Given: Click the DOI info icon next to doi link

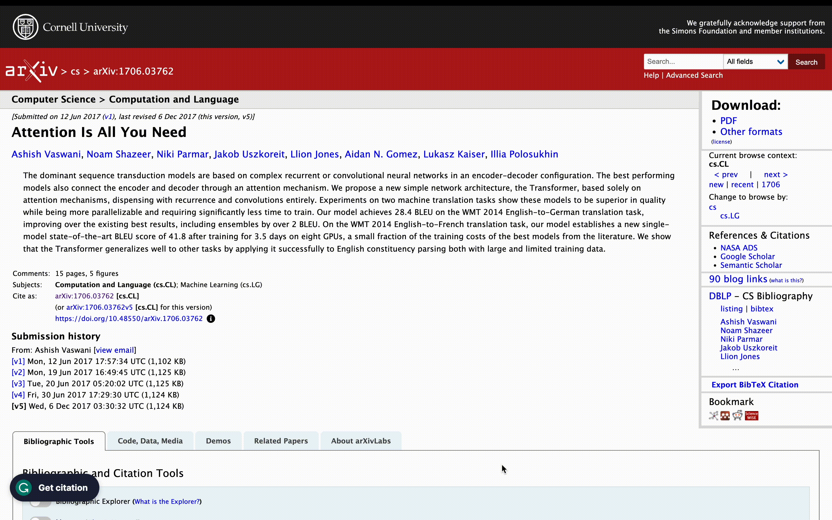Looking at the screenshot, I should [x=211, y=318].
